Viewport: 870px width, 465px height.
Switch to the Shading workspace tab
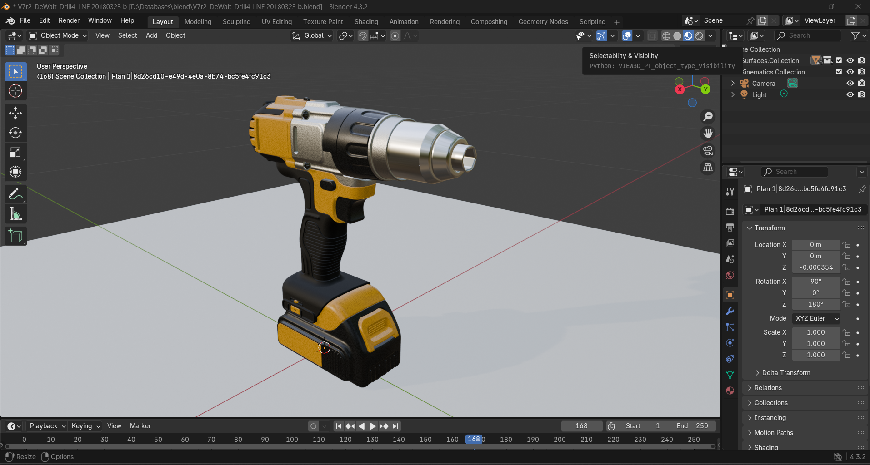(366, 21)
